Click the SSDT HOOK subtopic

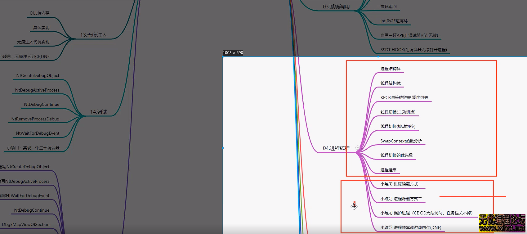click(413, 50)
